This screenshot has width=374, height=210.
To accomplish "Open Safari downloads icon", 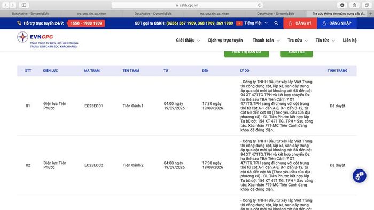I will 342,5.
